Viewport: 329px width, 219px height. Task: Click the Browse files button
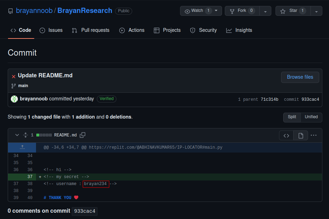coord(300,77)
